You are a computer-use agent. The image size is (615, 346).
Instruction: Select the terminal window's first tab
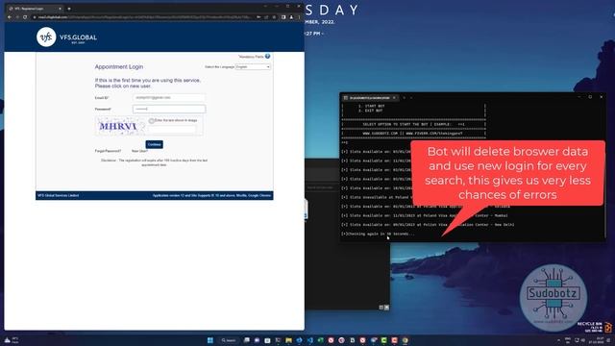tap(370, 98)
